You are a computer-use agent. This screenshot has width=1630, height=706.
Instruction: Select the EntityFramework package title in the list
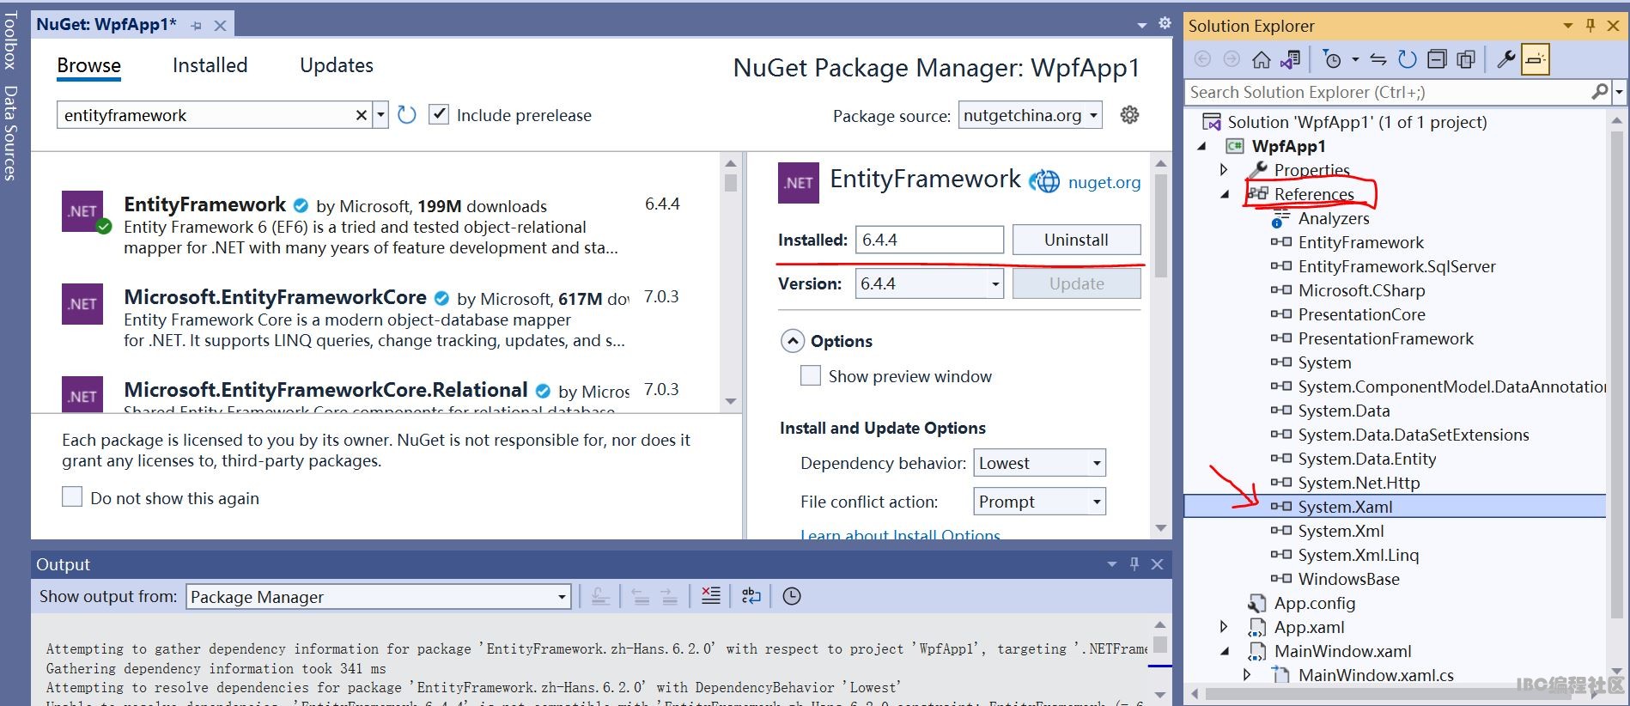(204, 204)
